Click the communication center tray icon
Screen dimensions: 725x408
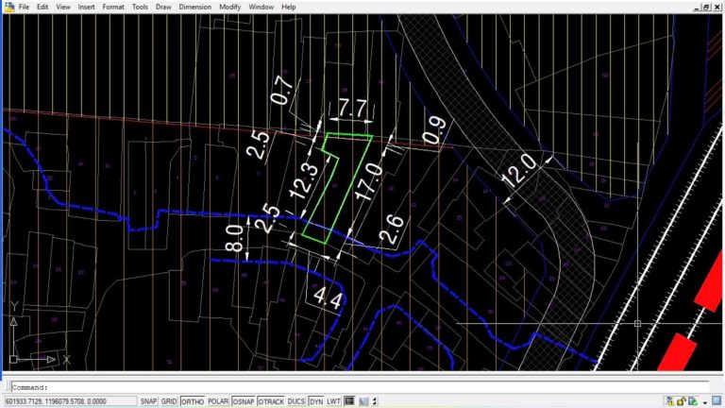[669, 401]
